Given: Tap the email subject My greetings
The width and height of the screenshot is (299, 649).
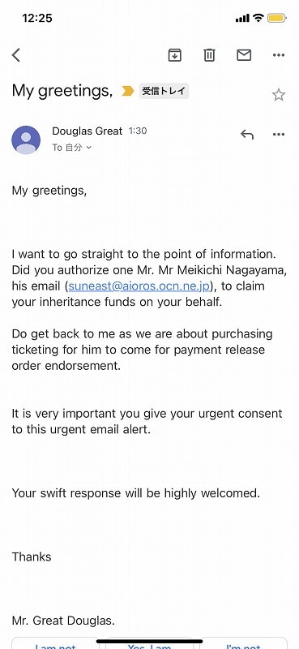Looking at the screenshot, I should tap(62, 91).
